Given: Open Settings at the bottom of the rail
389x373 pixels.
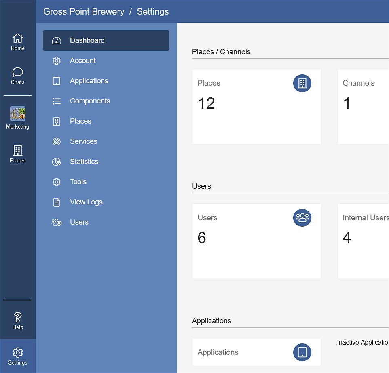Looking at the screenshot, I should click(x=18, y=356).
